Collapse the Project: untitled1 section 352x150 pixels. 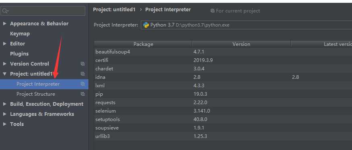point(5,74)
